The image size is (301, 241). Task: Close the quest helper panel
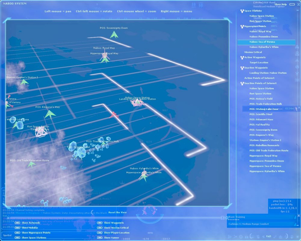coord(299,216)
